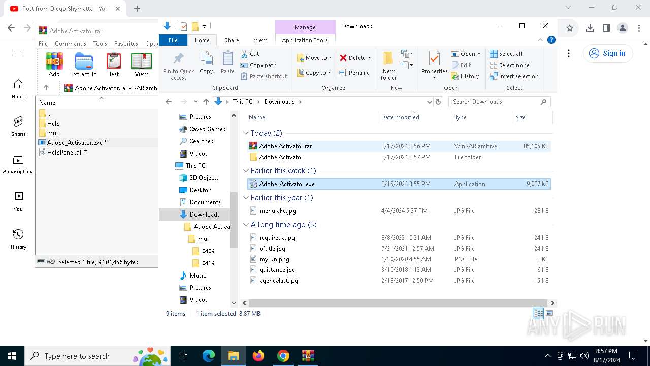The width and height of the screenshot is (650, 366).
Task: Switch to the Share tab
Action: click(232, 40)
